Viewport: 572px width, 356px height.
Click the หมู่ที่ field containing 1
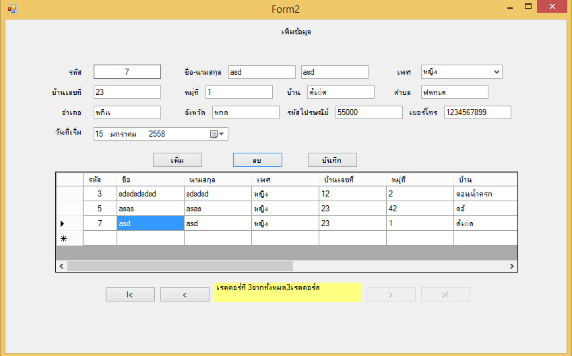tap(239, 92)
